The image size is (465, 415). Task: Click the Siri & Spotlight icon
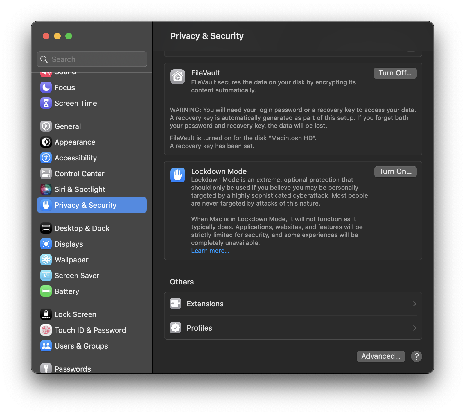point(46,189)
